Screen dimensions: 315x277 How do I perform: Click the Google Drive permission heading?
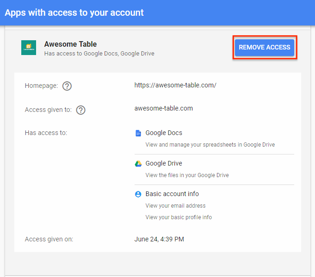(164, 163)
